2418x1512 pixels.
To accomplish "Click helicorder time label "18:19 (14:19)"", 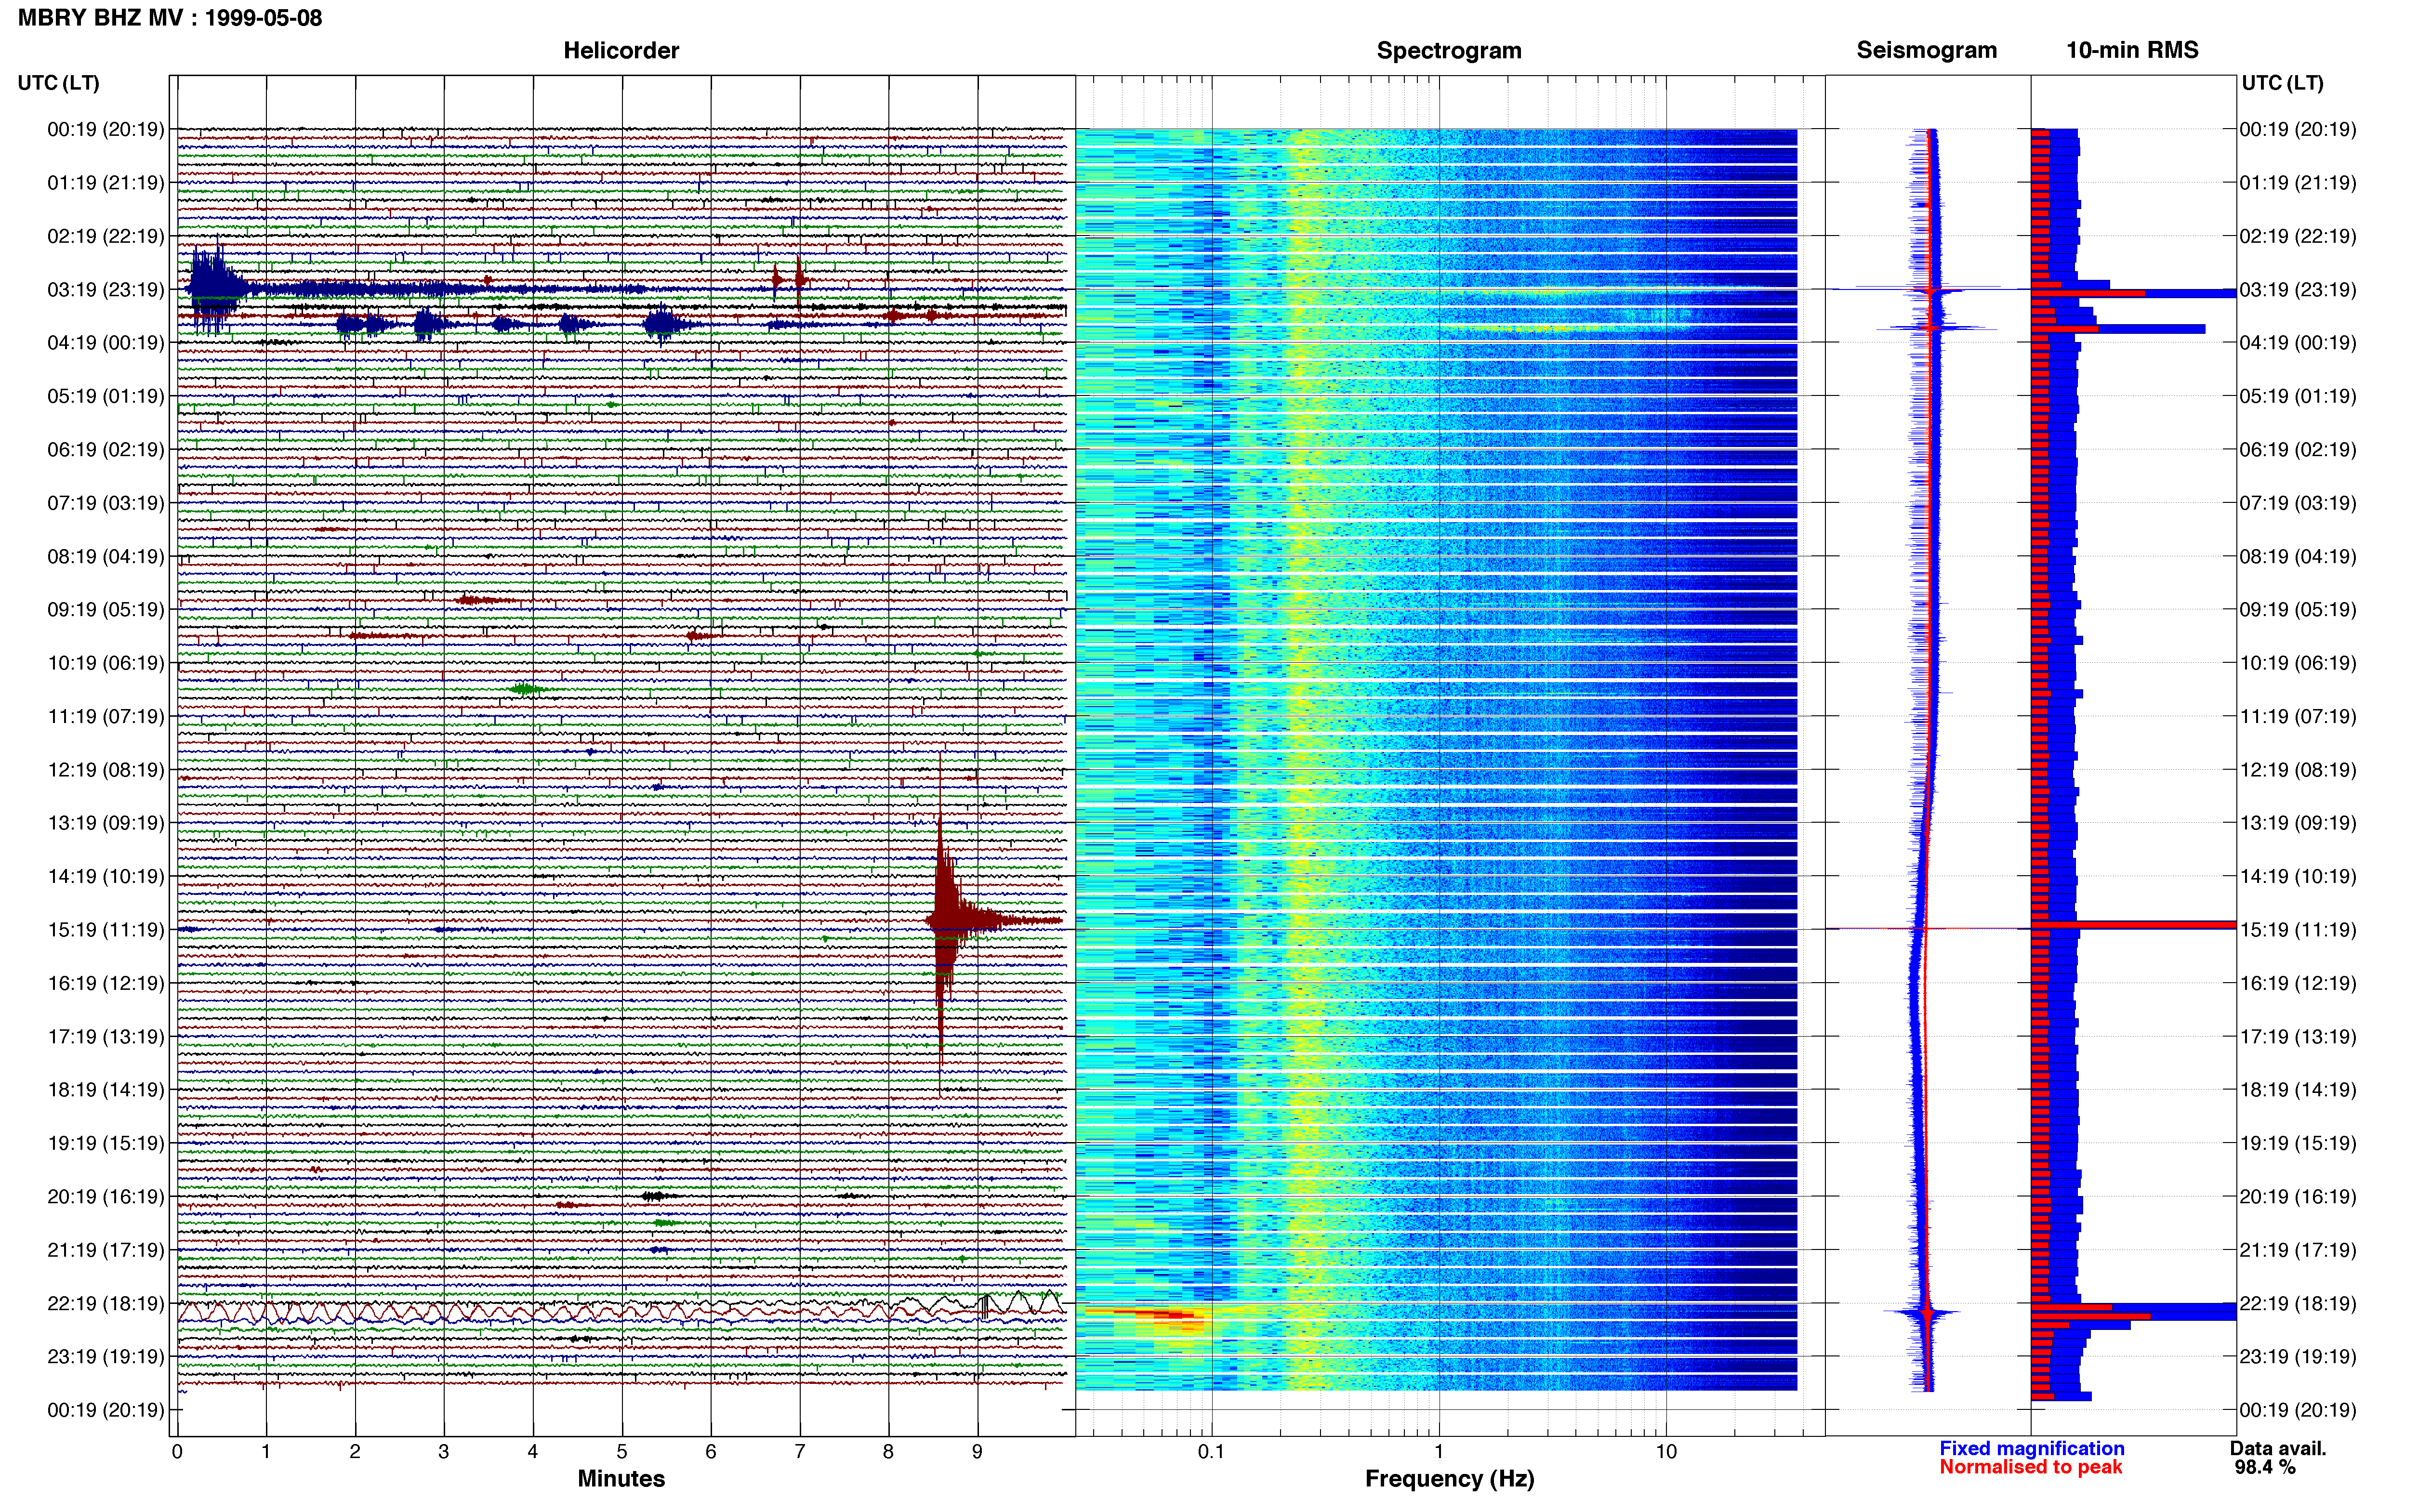I will point(106,1090).
